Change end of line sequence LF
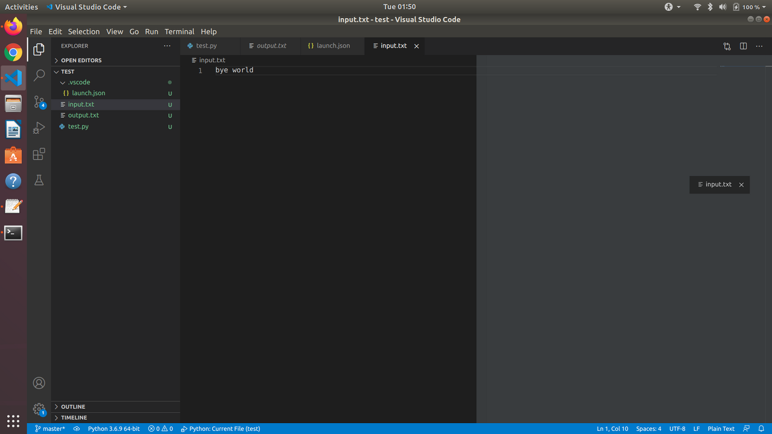 point(697,429)
